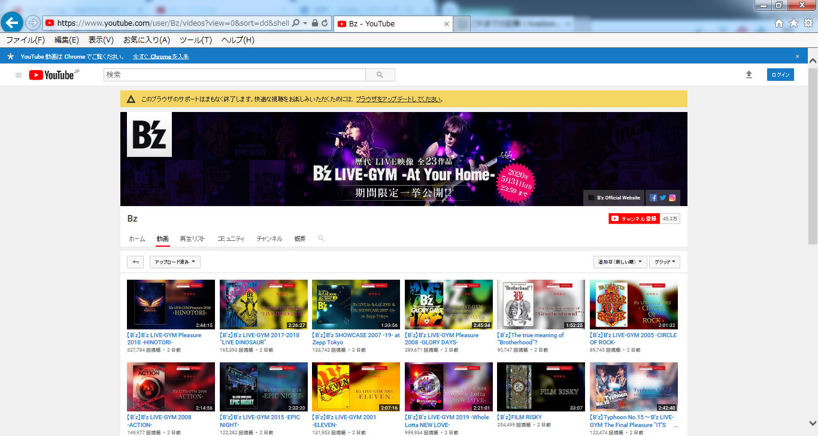Open the 2001 -ELEVEN- video thumbnail
This screenshot has height=436, width=818.
coord(356,387)
